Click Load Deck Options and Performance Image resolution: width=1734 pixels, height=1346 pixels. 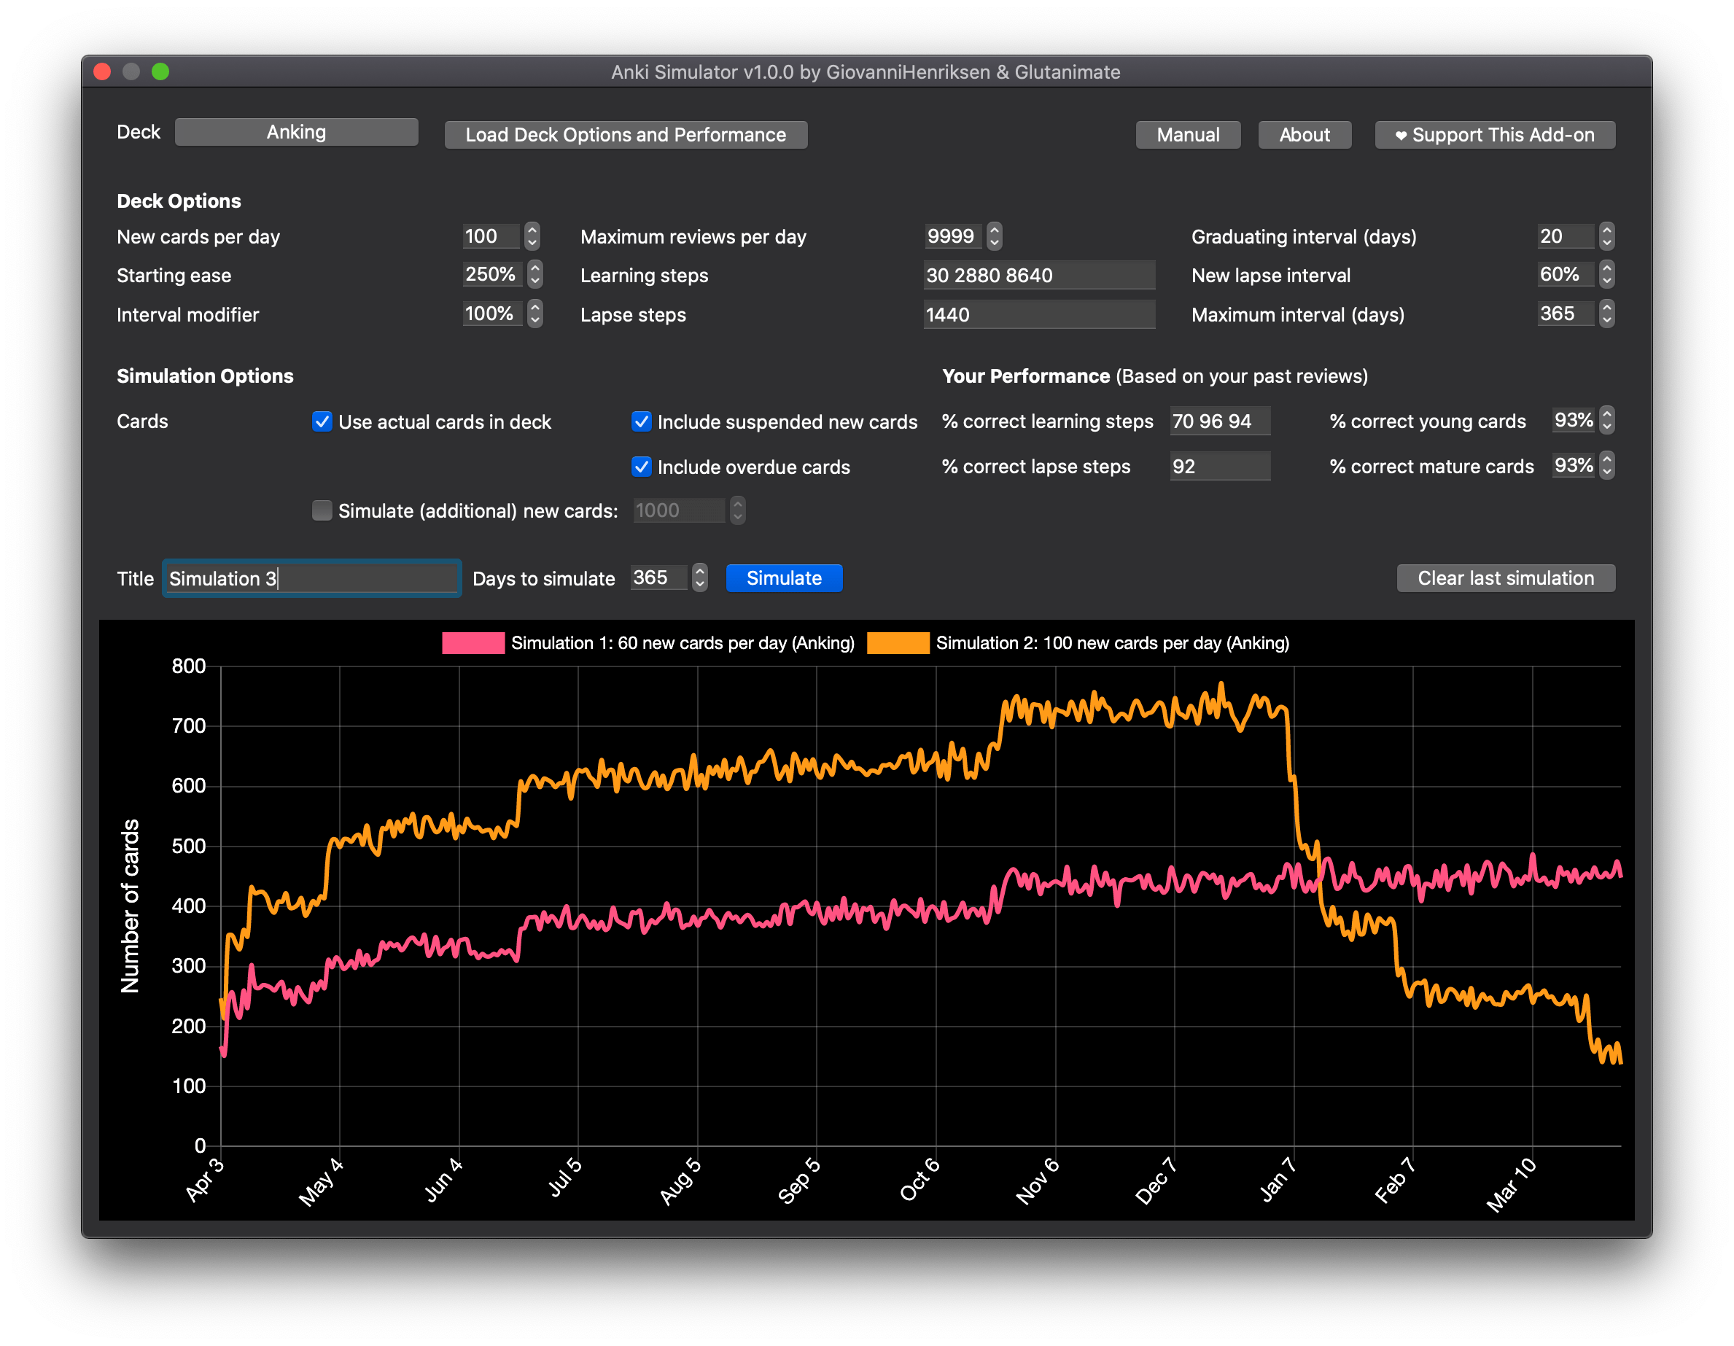coord(626,135)
